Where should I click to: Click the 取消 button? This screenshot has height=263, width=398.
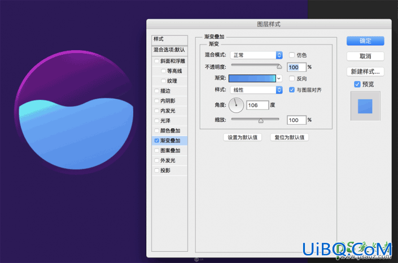click(x=365, y=56)
